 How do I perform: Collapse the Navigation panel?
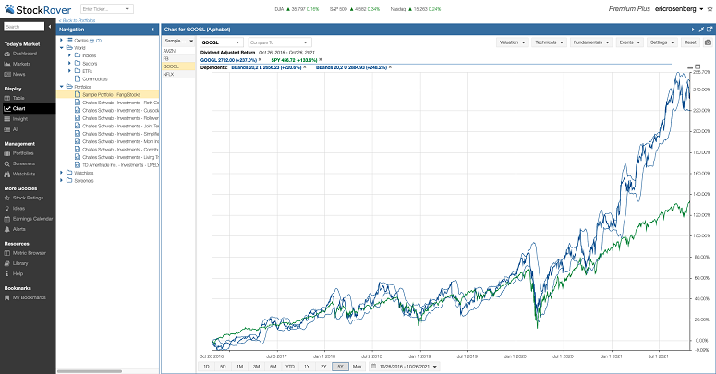tap(152, 30)
